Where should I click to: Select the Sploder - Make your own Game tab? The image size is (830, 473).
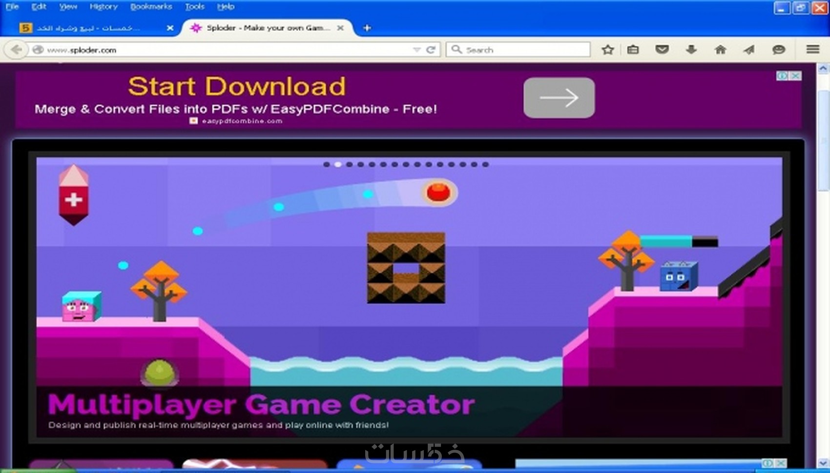tap(268, 28)
